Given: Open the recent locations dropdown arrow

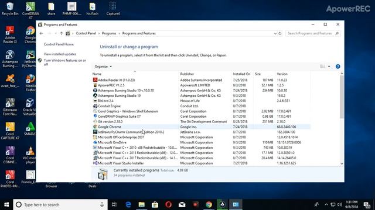Looking at the screenshot, I should click(x=56, y=34).
